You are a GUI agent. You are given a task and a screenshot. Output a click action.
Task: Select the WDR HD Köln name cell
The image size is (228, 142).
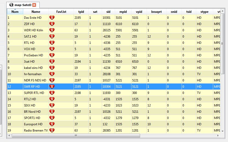(36, 30)
